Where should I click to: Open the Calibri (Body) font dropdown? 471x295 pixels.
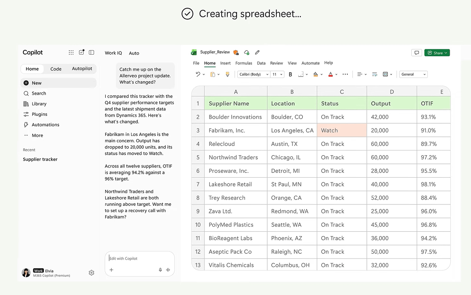click(254, 74)
